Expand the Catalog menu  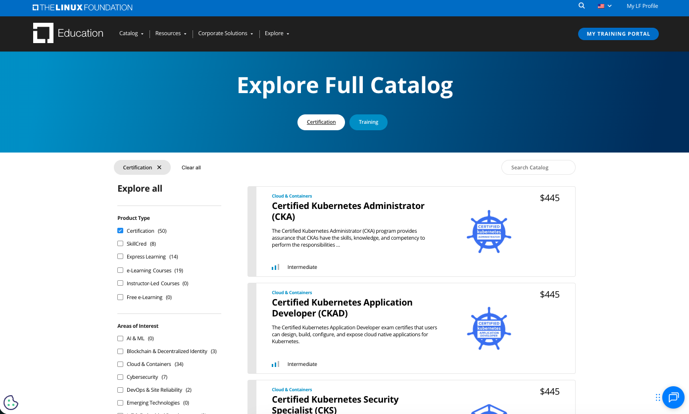[131, 33]
